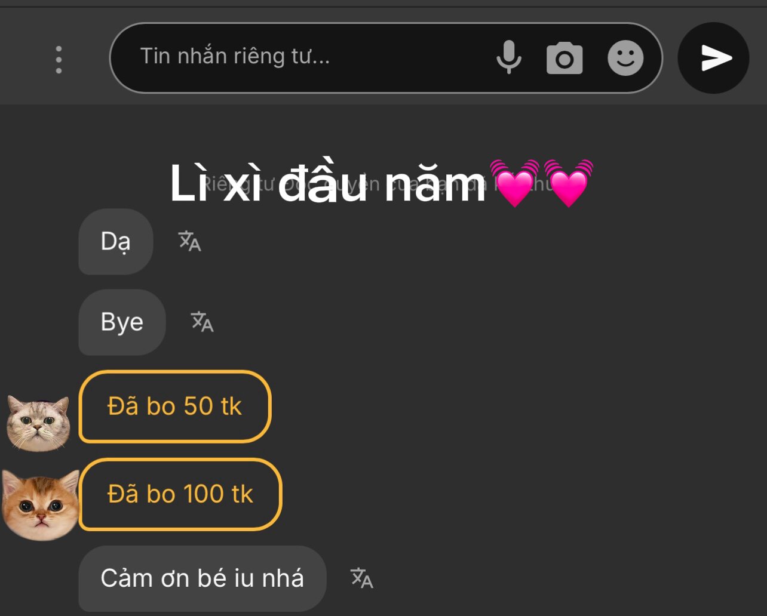This screenshot has width=767, height=616.
Task: Click the "Đã bo 100 tk" tip notice
Action: click(180, 494)
